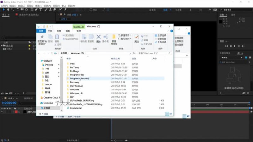The height and width of the screenshot is (142, 253).
Task: Click the Rename icon in Explorer ribbon
Action: (x=105, y=37)
